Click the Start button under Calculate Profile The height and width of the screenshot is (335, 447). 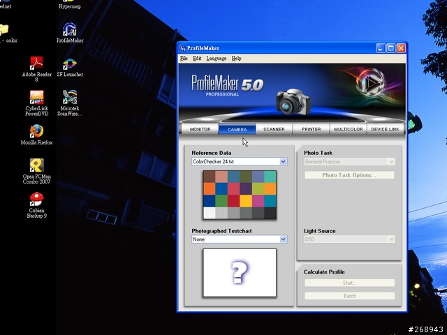(349, 283)
